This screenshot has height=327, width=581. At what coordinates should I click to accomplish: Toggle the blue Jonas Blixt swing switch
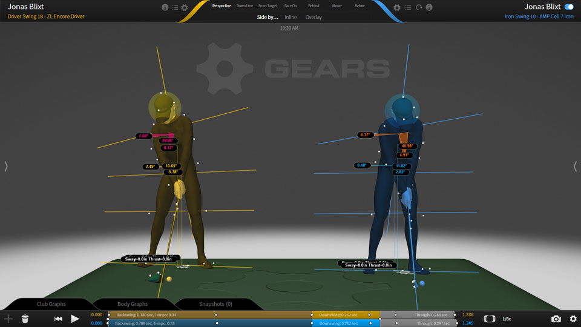(x=569, y=7)
